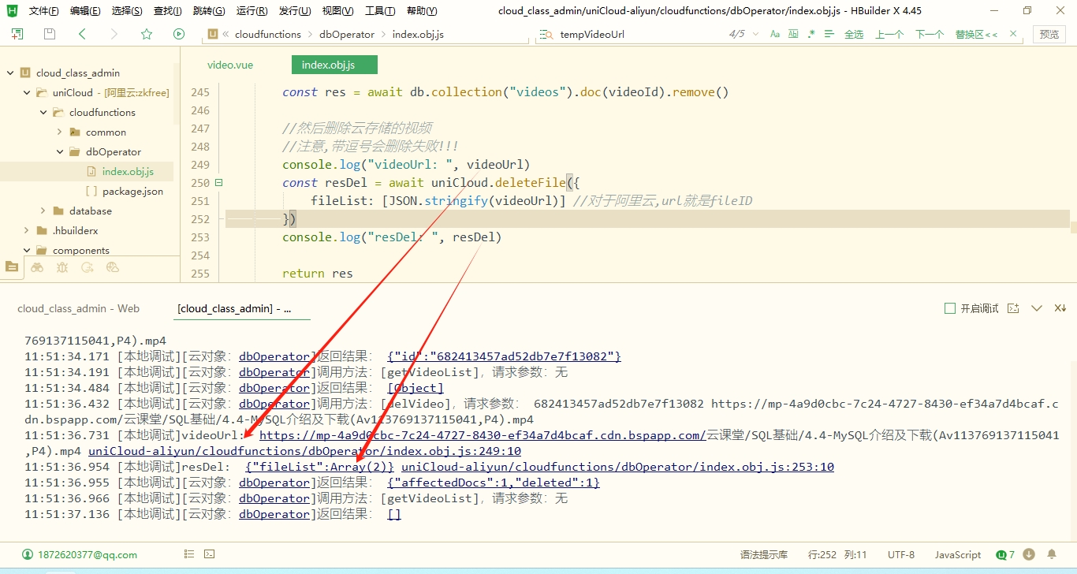Viewport: 1077px width, 574px height.
Task: Fold the code block at line 250
Action: [219, 183]
